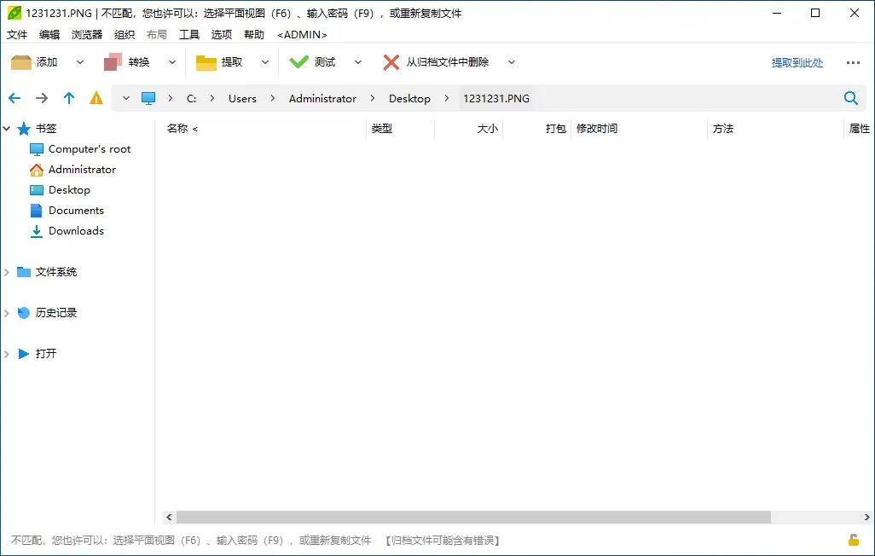Image resolution: width=875 pixels, height=556 pixels.
Task: Open the dropdown arrow next to 提取
Action: [x=265, y=62]
